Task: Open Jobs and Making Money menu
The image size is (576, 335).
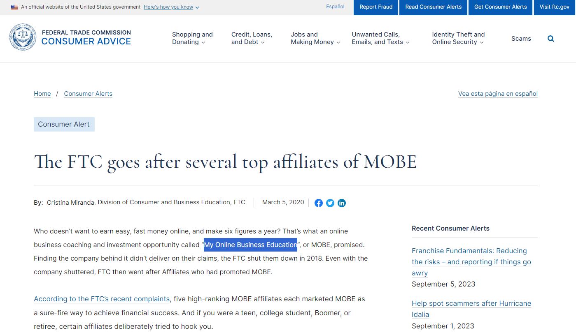Action: (x=315, y=38)
